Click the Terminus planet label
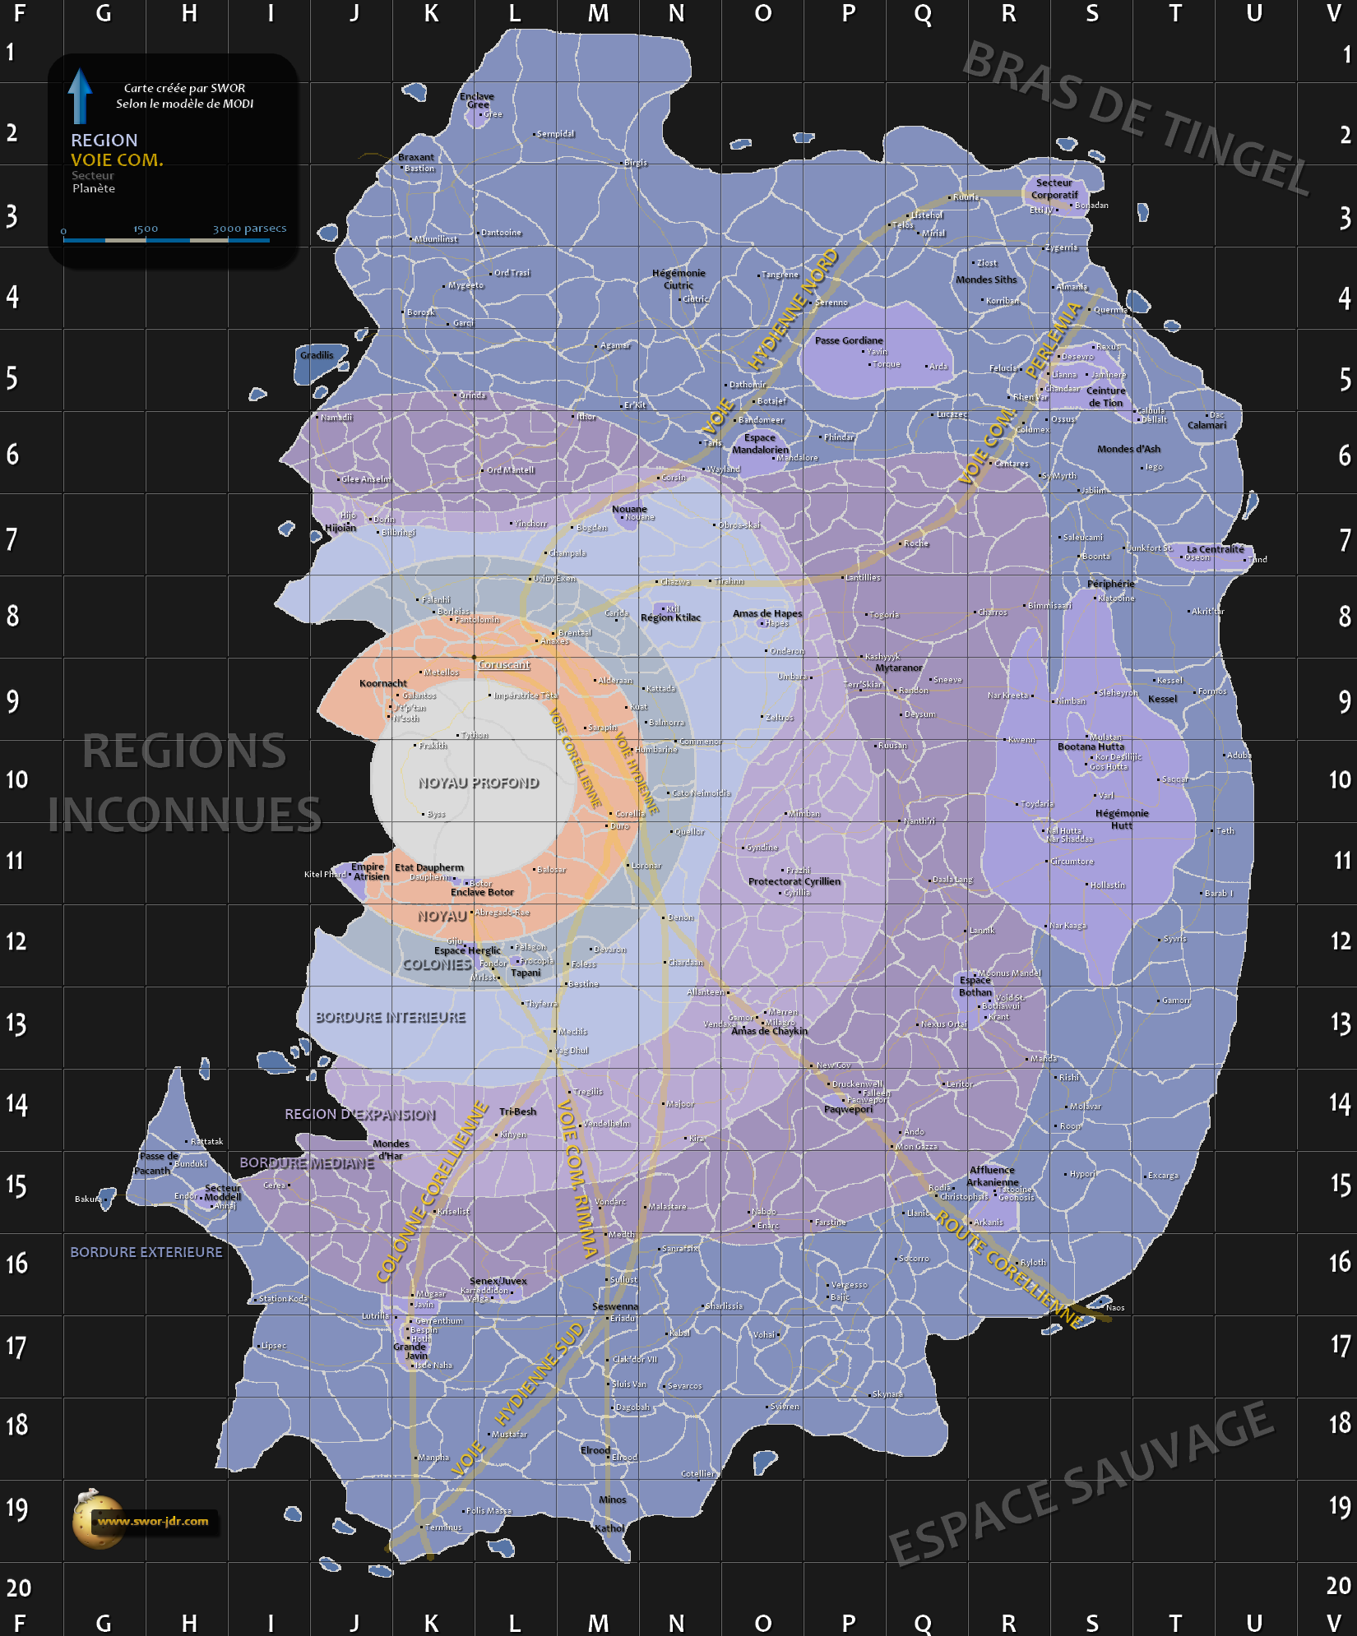Image resolution: width=1357 pixels, height=1636 pixels. point(443,1527)
